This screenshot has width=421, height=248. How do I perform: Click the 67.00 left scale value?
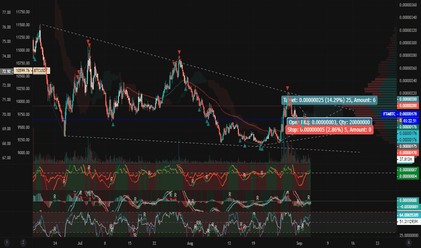point(6,158)
